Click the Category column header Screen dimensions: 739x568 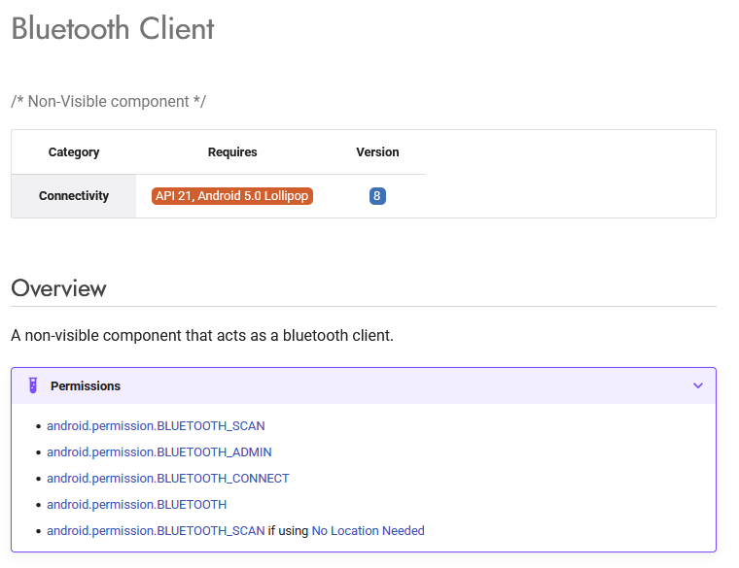point(74,152)
